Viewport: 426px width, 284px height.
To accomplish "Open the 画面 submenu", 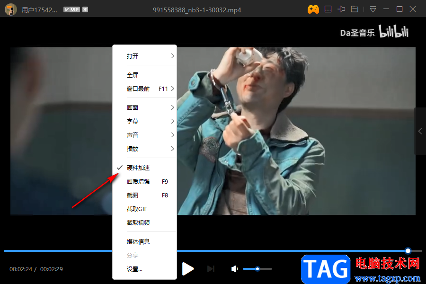I will [144, 107].
